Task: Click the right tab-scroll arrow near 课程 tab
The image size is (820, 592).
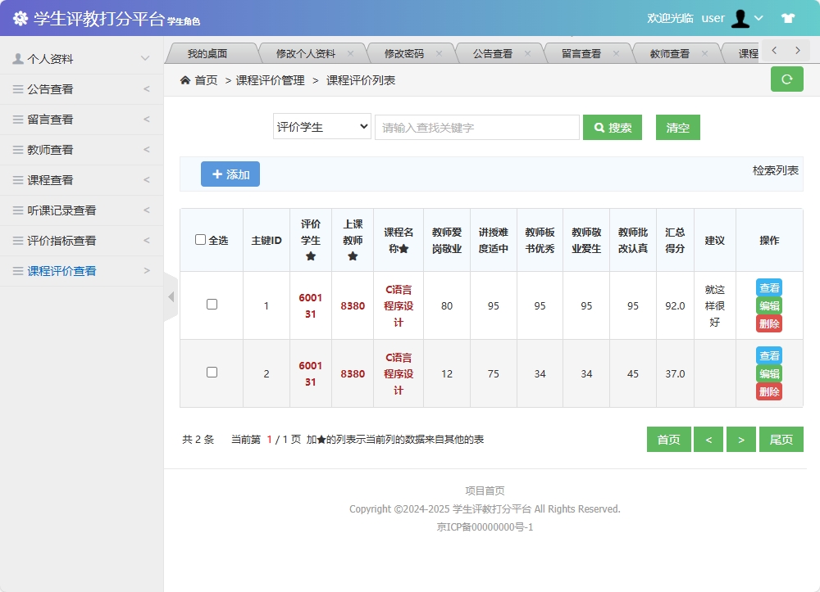Action: click(797, 49)
